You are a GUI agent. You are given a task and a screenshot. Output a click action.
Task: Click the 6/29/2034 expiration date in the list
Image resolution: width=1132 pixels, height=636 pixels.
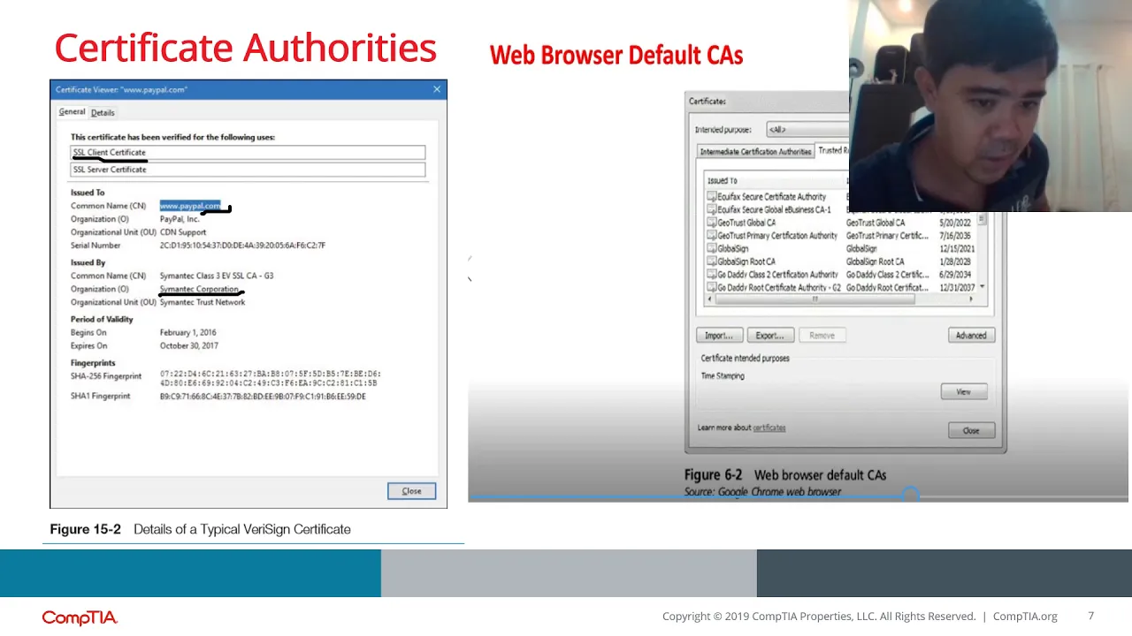pyautogui.click(x=955, y=275)
